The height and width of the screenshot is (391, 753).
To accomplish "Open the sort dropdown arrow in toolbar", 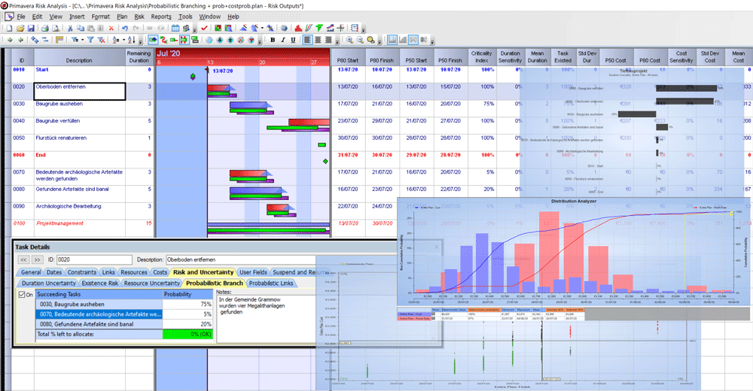I will click(x=123, y=39).
